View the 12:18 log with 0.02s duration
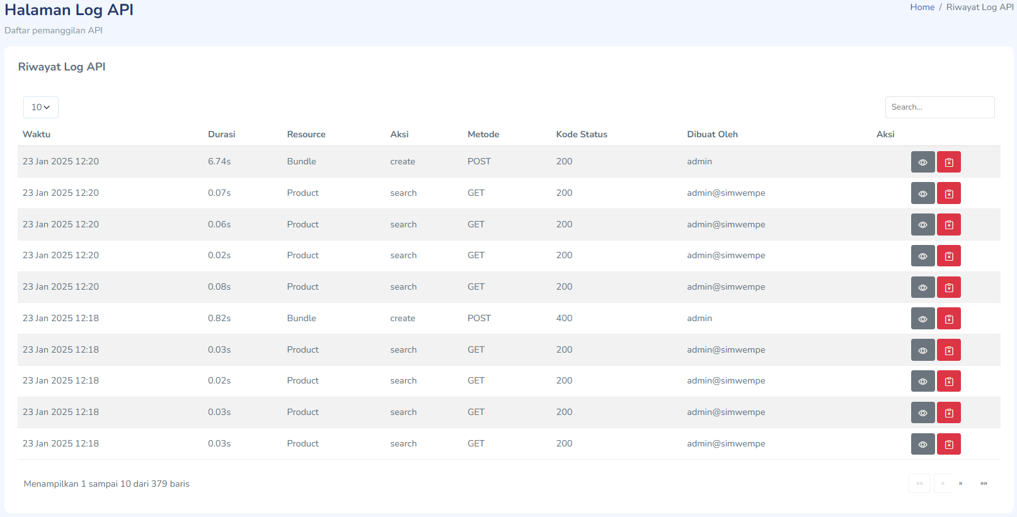Viewport: 1017px width, 517px height. [922, 381]
